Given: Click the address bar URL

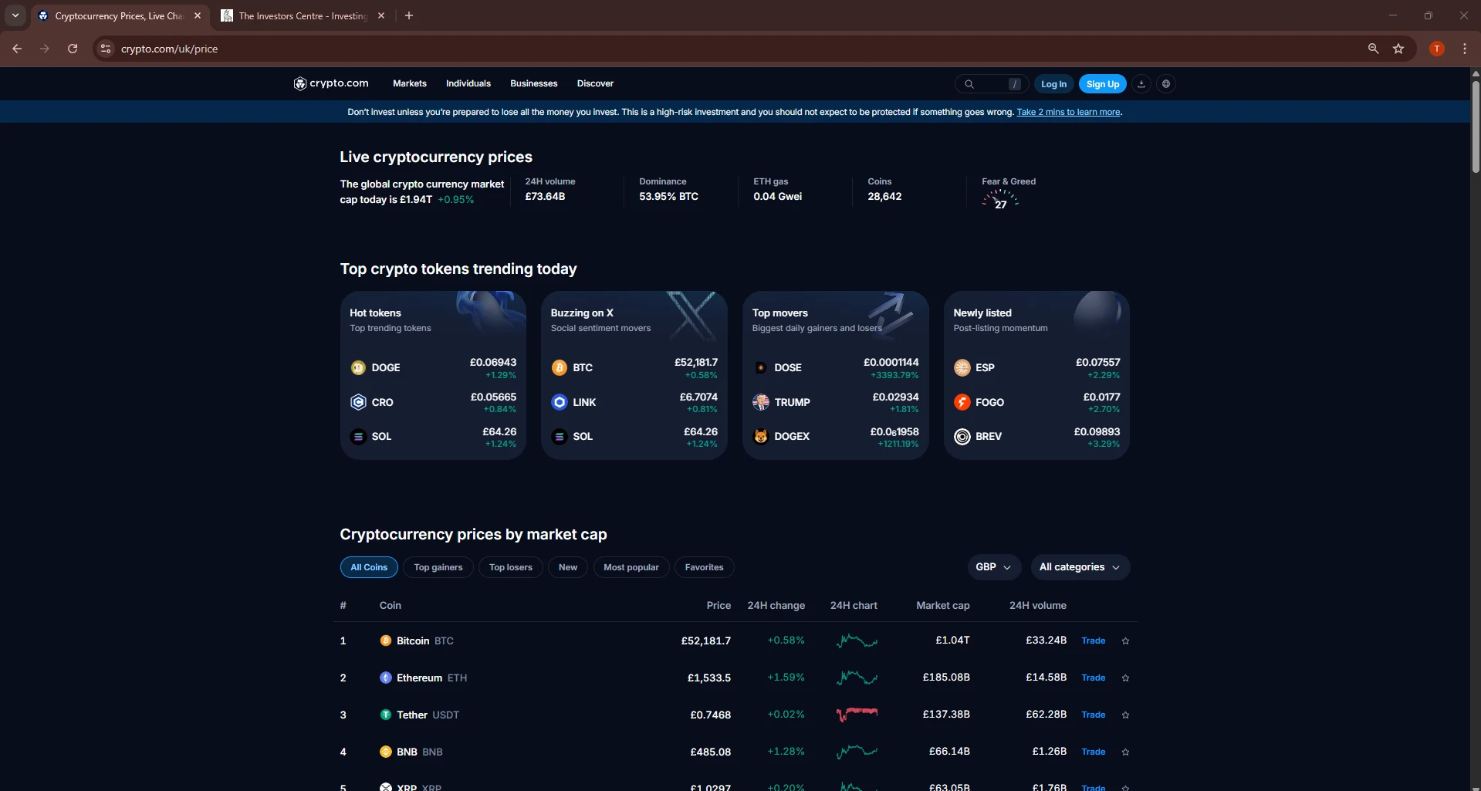Looking at the screenshot, I should tap(170, 49).
